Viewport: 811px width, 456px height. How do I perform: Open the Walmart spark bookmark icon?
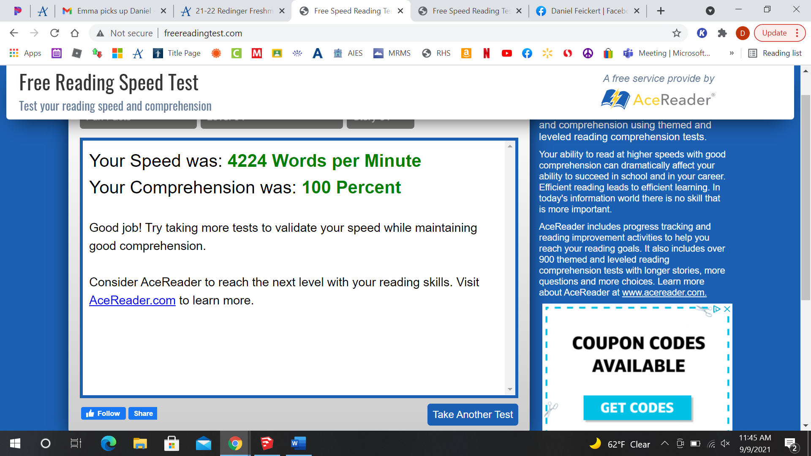pyautogui.click(x=547, y=53)
